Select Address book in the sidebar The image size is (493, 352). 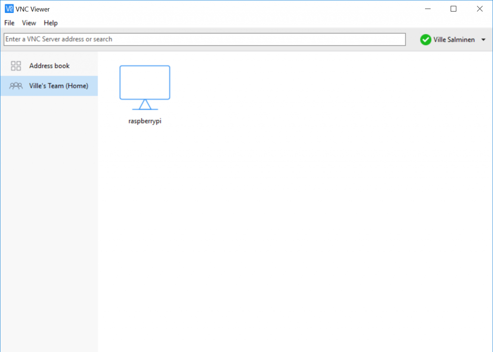point(49,65)
